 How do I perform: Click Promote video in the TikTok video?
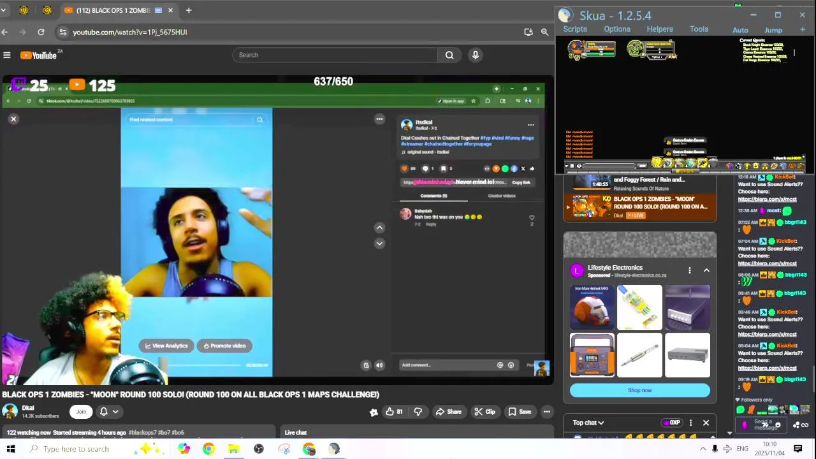pyautogui.click(x=225, y=346)
